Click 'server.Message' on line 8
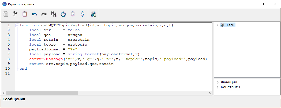 click(46, 59)
